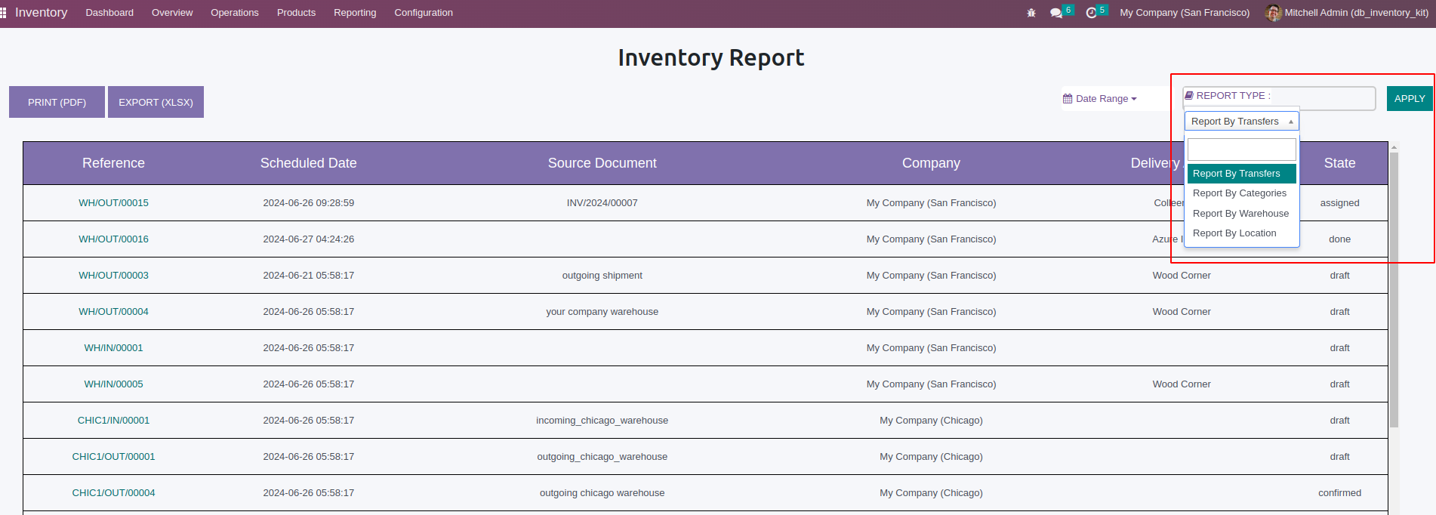Click the debug bug icon

pos(1031,13)
